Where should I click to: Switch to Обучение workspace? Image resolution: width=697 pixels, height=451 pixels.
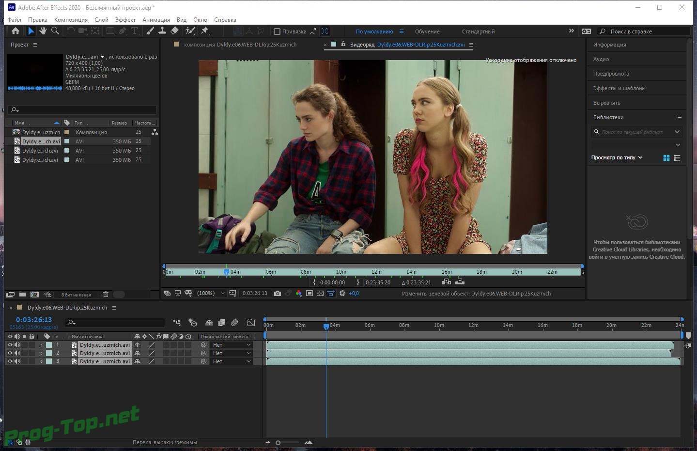click(x=427, y=31)
